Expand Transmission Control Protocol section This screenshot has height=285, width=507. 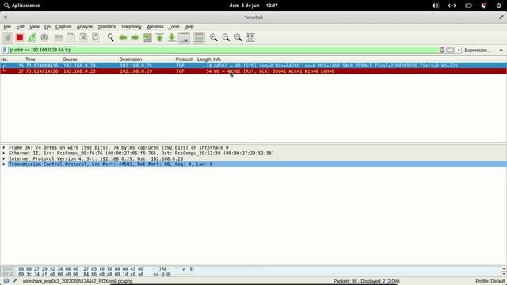4,164
